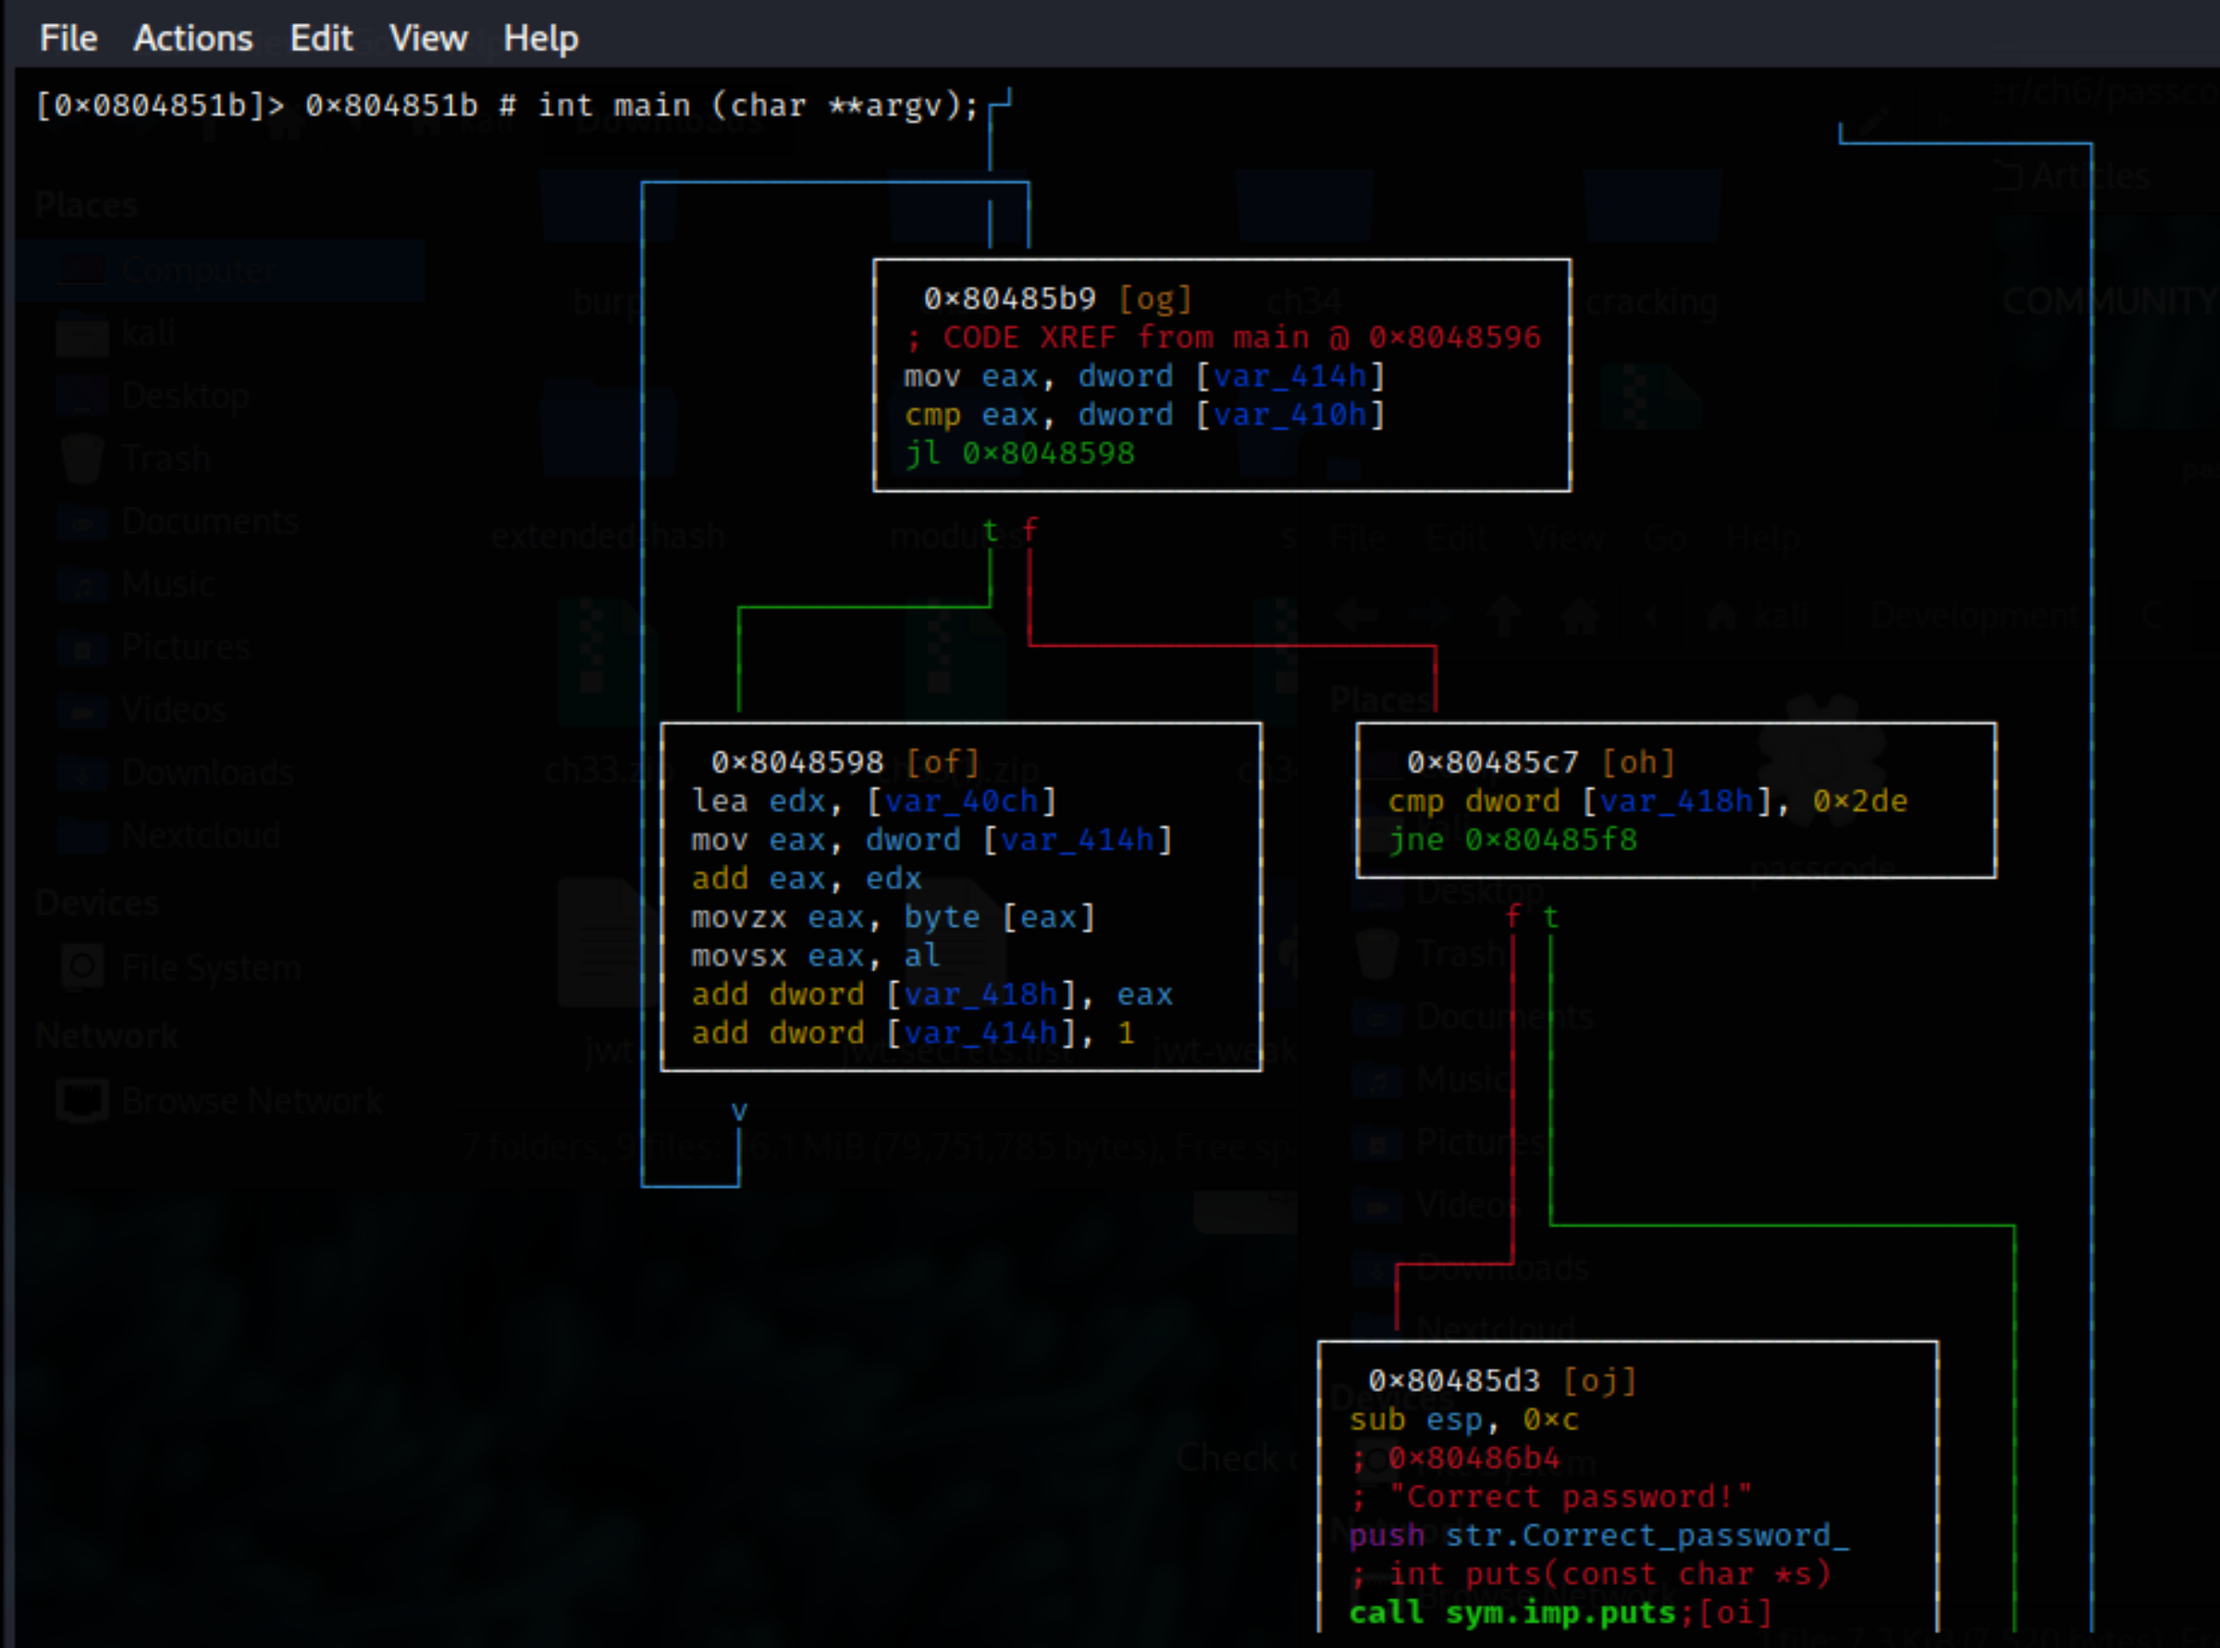Image resolution: width=2220 pixels, height=1648 pixels.
Task: Click the call sym.imp.puts instruction
Action: point(1511,1612)
